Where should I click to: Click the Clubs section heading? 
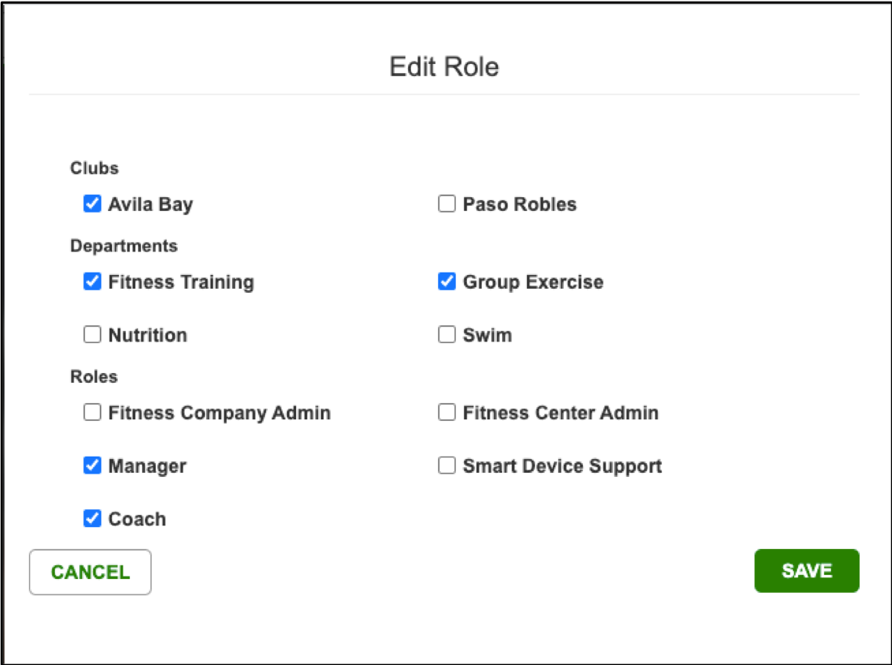pyautogui.click(x=95, y=168)
